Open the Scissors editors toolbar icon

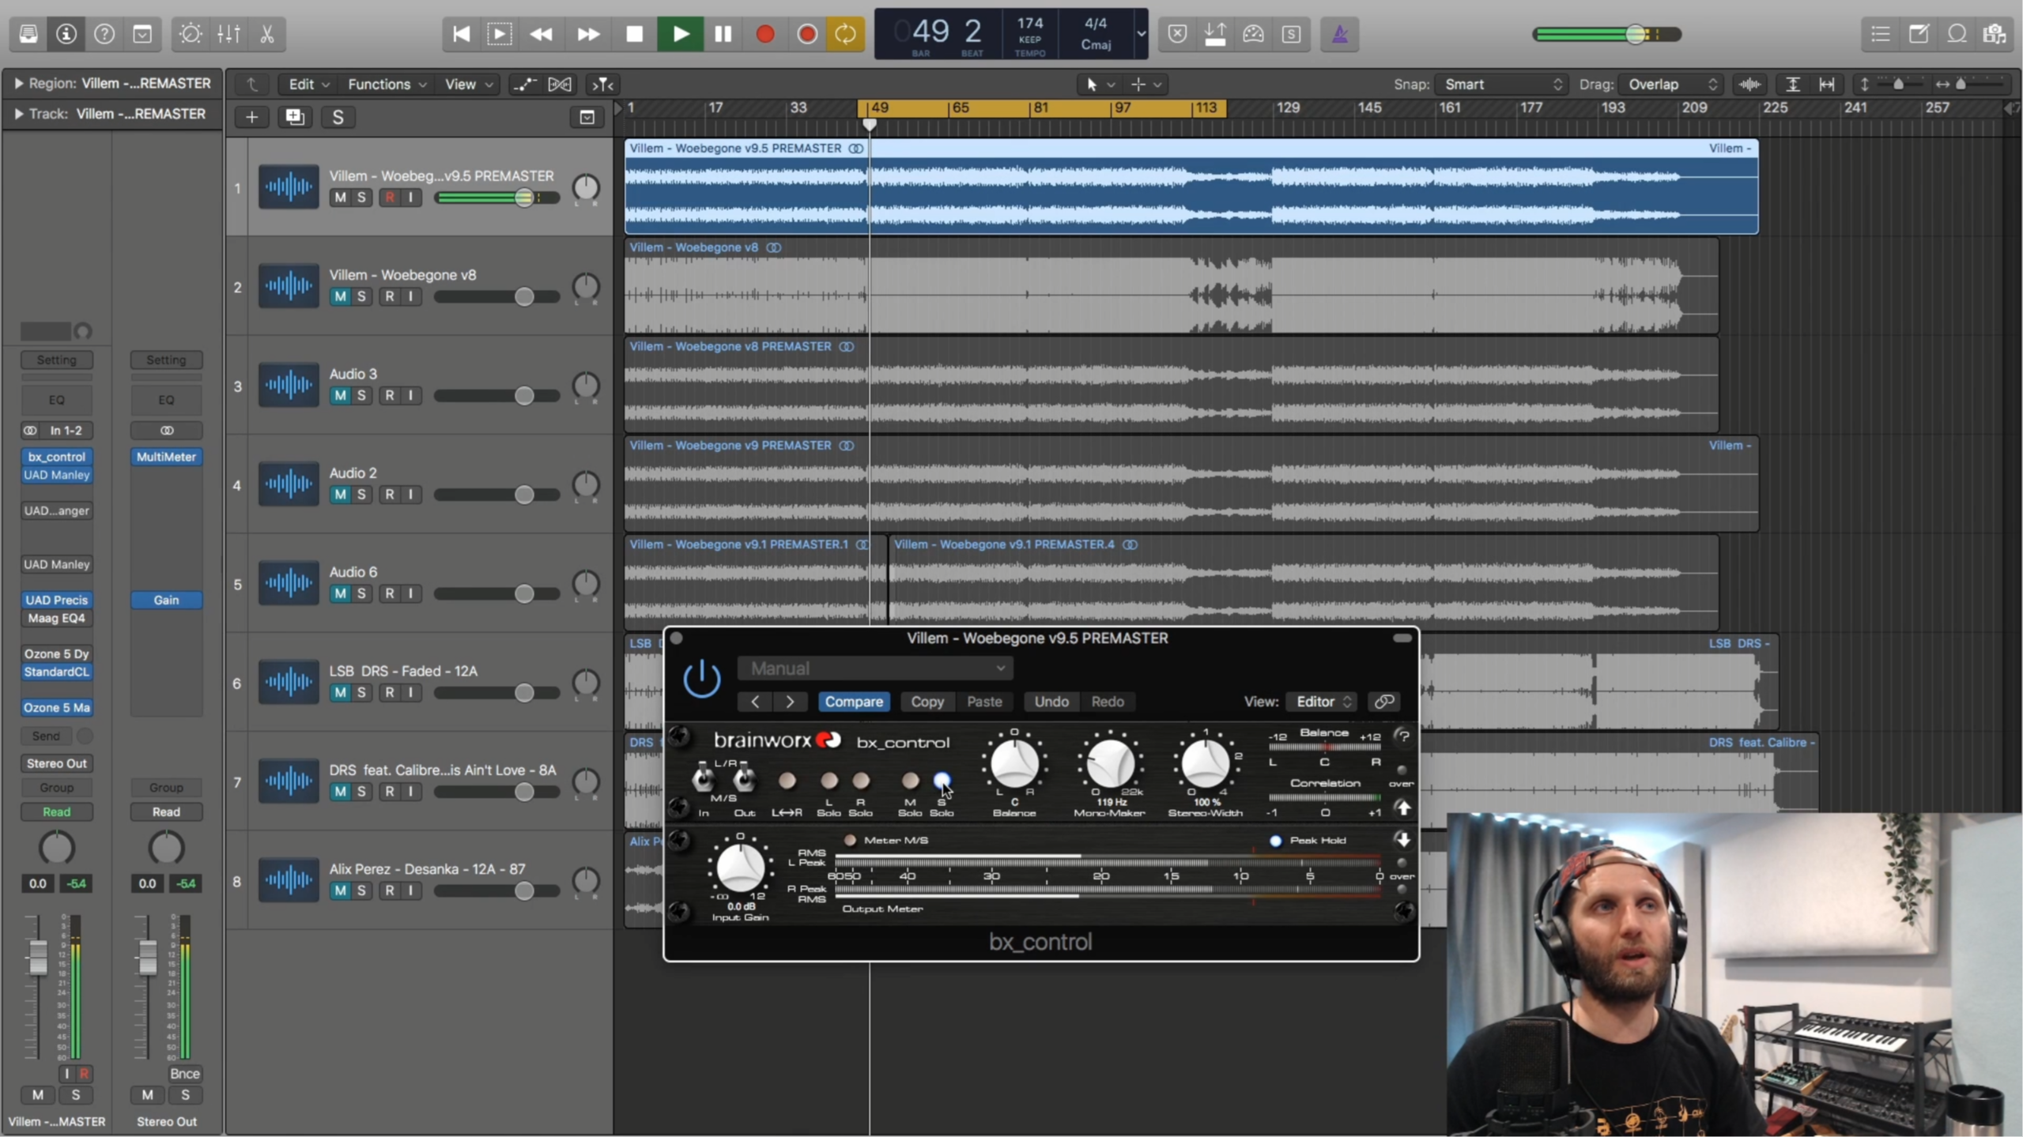[x=267, y=34]
